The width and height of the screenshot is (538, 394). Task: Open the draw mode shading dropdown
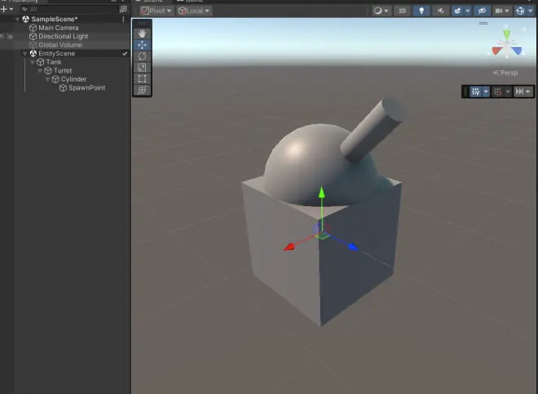point(381,11)
